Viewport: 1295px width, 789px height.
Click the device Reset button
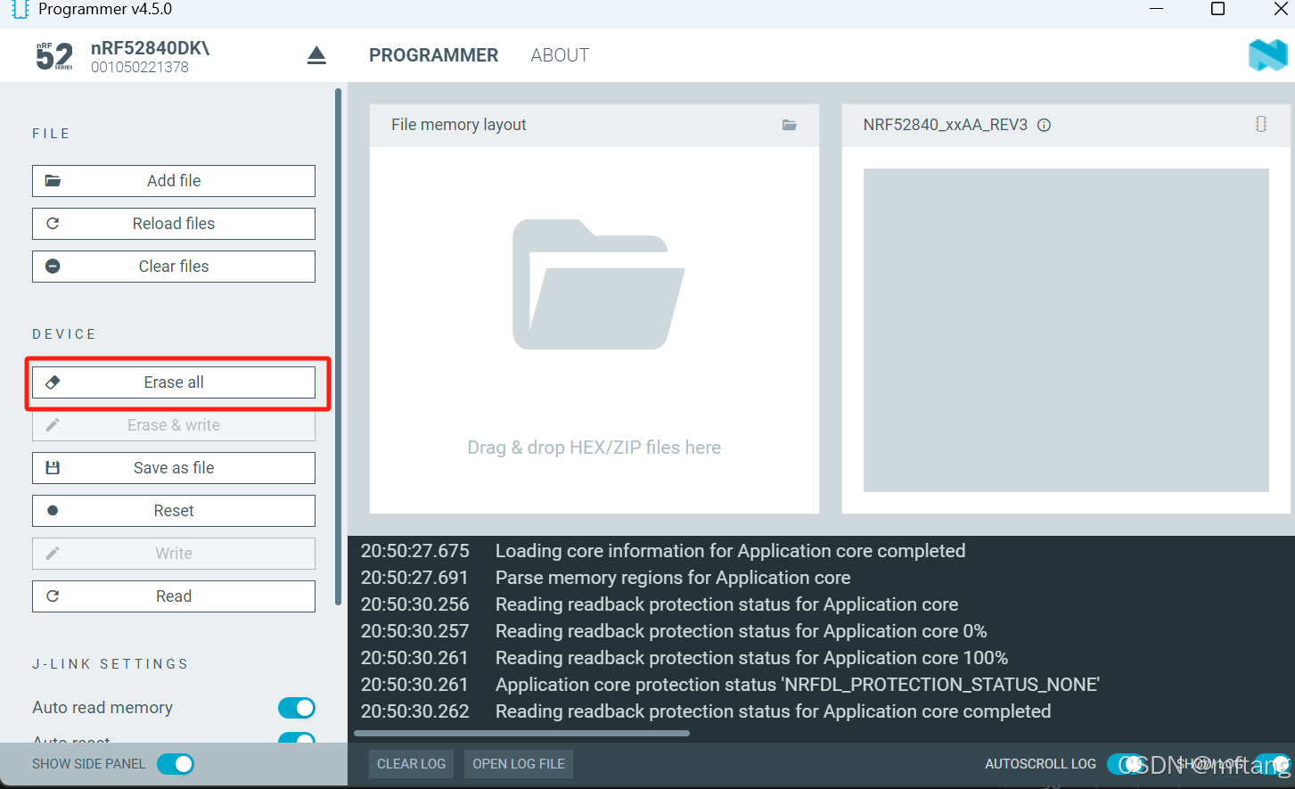pyautogui.click(x=174, y=511)
